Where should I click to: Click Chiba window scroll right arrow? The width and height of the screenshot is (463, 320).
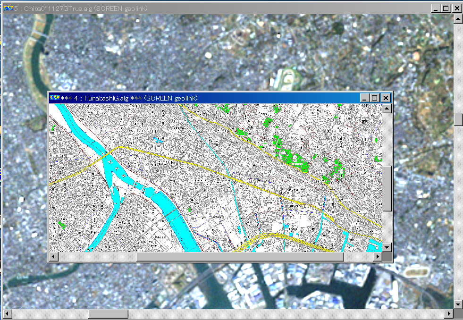[449, 313]
